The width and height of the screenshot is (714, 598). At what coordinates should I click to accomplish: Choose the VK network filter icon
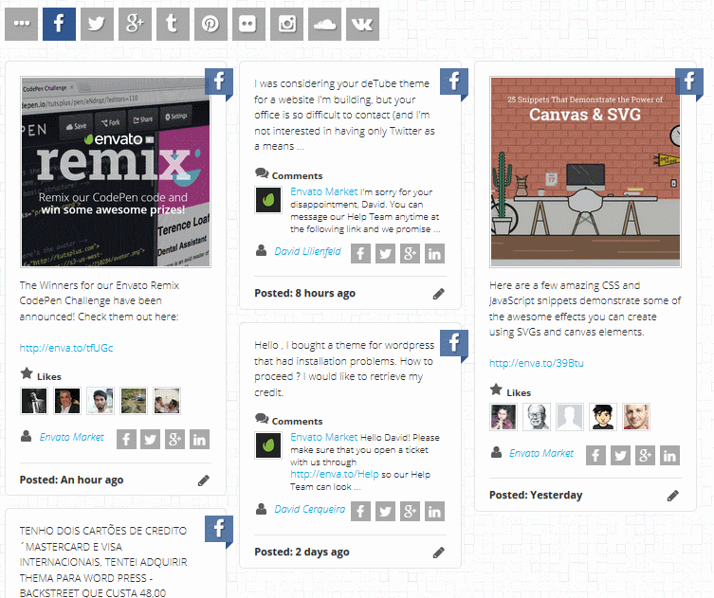click(362, 24)
